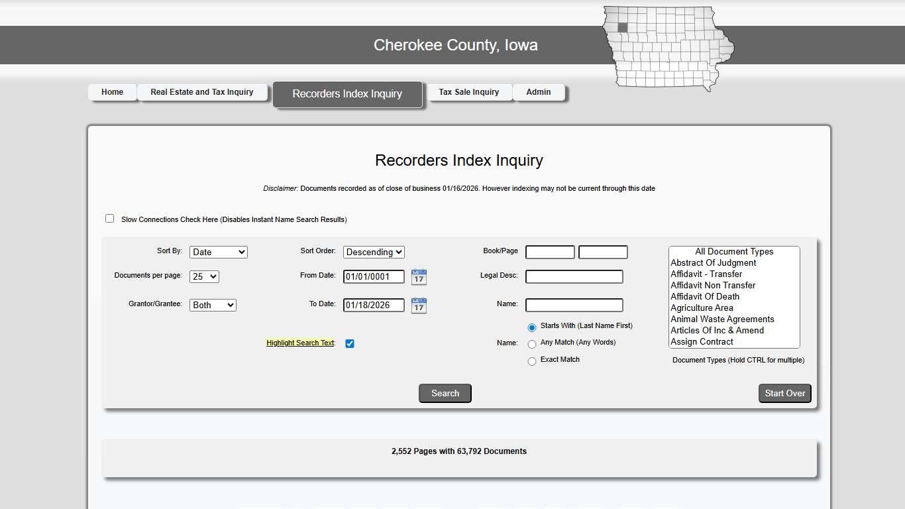Go to the Admin section
Image resolution: width=905 pixels, height=509 pixels.
pos(539,92)
